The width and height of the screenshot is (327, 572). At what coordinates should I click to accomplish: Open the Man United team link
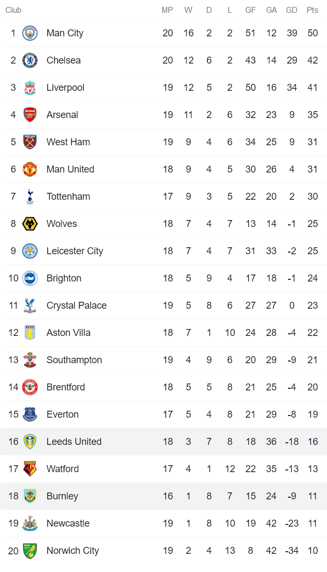[70, 169]
